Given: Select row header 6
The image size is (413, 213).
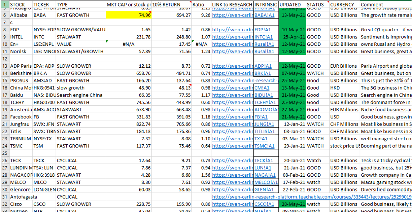Looking at the screenshot, I should point(4,15).
